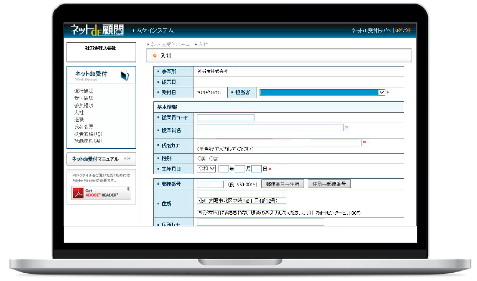
Task: Open 扶養家族(増) in the sidebar
Action: (x=88, y=134)
